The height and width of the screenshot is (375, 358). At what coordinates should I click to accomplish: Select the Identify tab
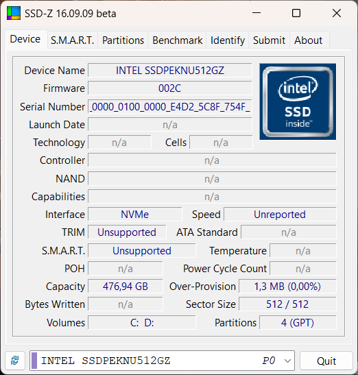[228, 40]
